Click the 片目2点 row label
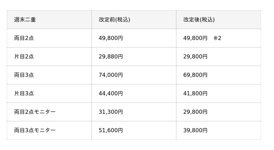The width and height of the screenshot is (274, 150). click(x=24, y=56)
